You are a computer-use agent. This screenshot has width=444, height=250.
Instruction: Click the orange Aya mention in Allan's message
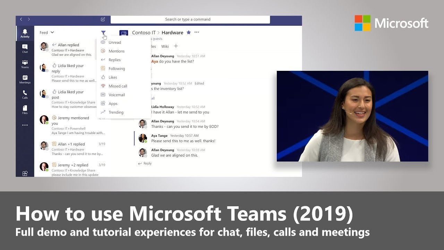point(155,61)
